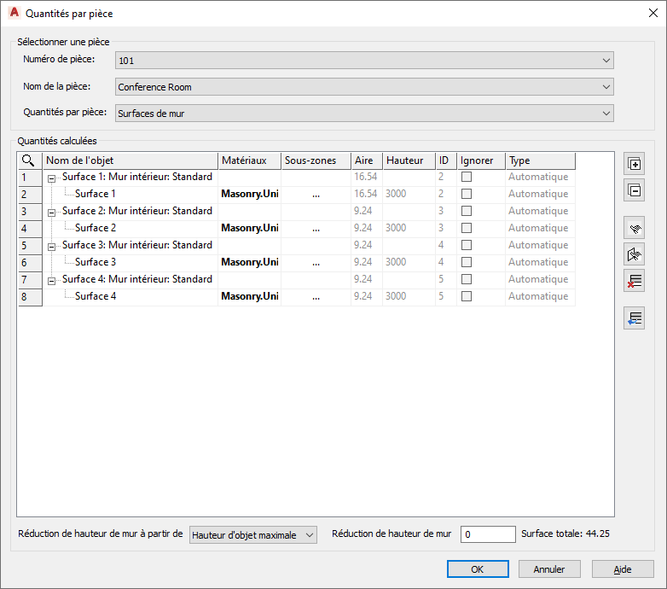Click Masonry.Uni material in Surface 1 row

pyautogui.click(x=250, y=194)
